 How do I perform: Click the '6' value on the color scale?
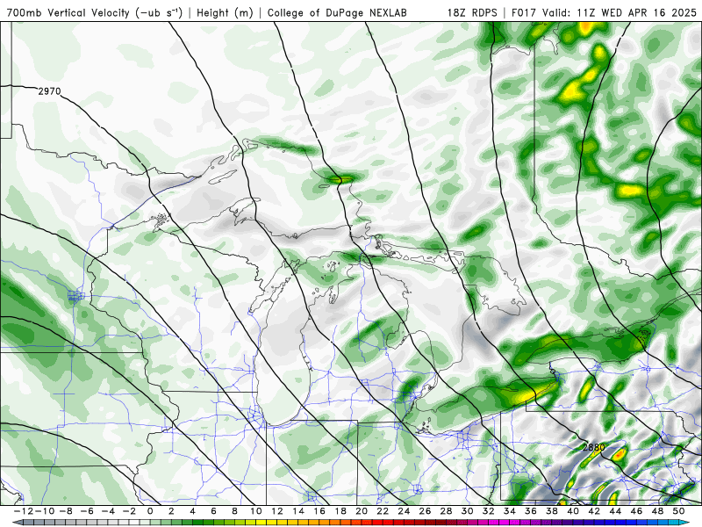tap(213, 511)
